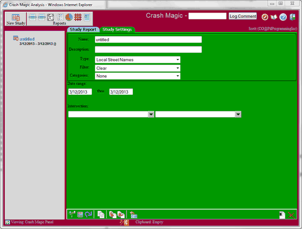Viewport: 302px width, 229px height.
Task: Click the Internet Explorer icon in the title bar
Action: [5, 5]
